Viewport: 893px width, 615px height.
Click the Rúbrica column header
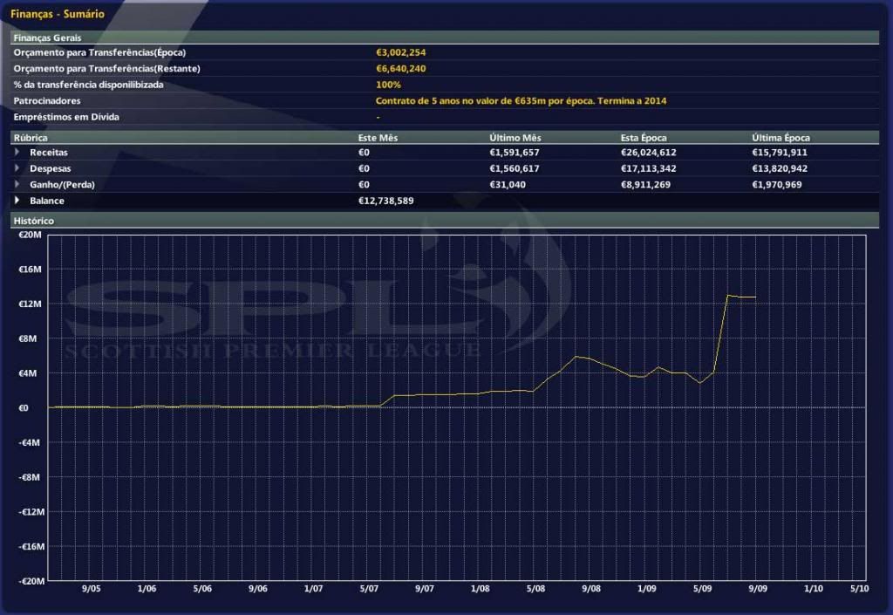click(x=31, y=138)
